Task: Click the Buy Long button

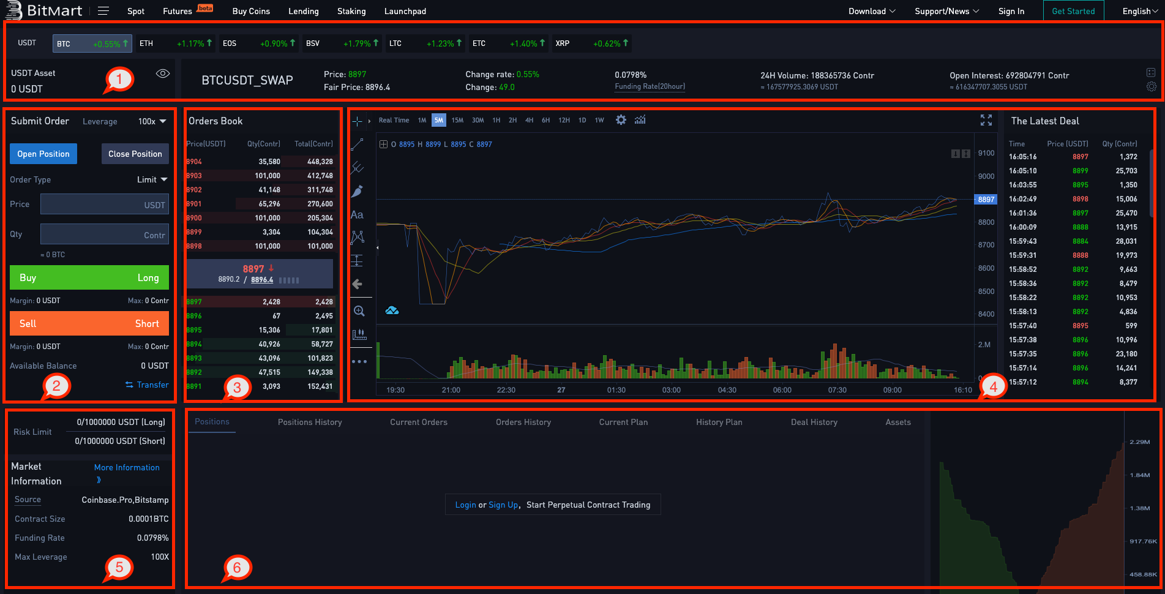Action: pos(89,277)
